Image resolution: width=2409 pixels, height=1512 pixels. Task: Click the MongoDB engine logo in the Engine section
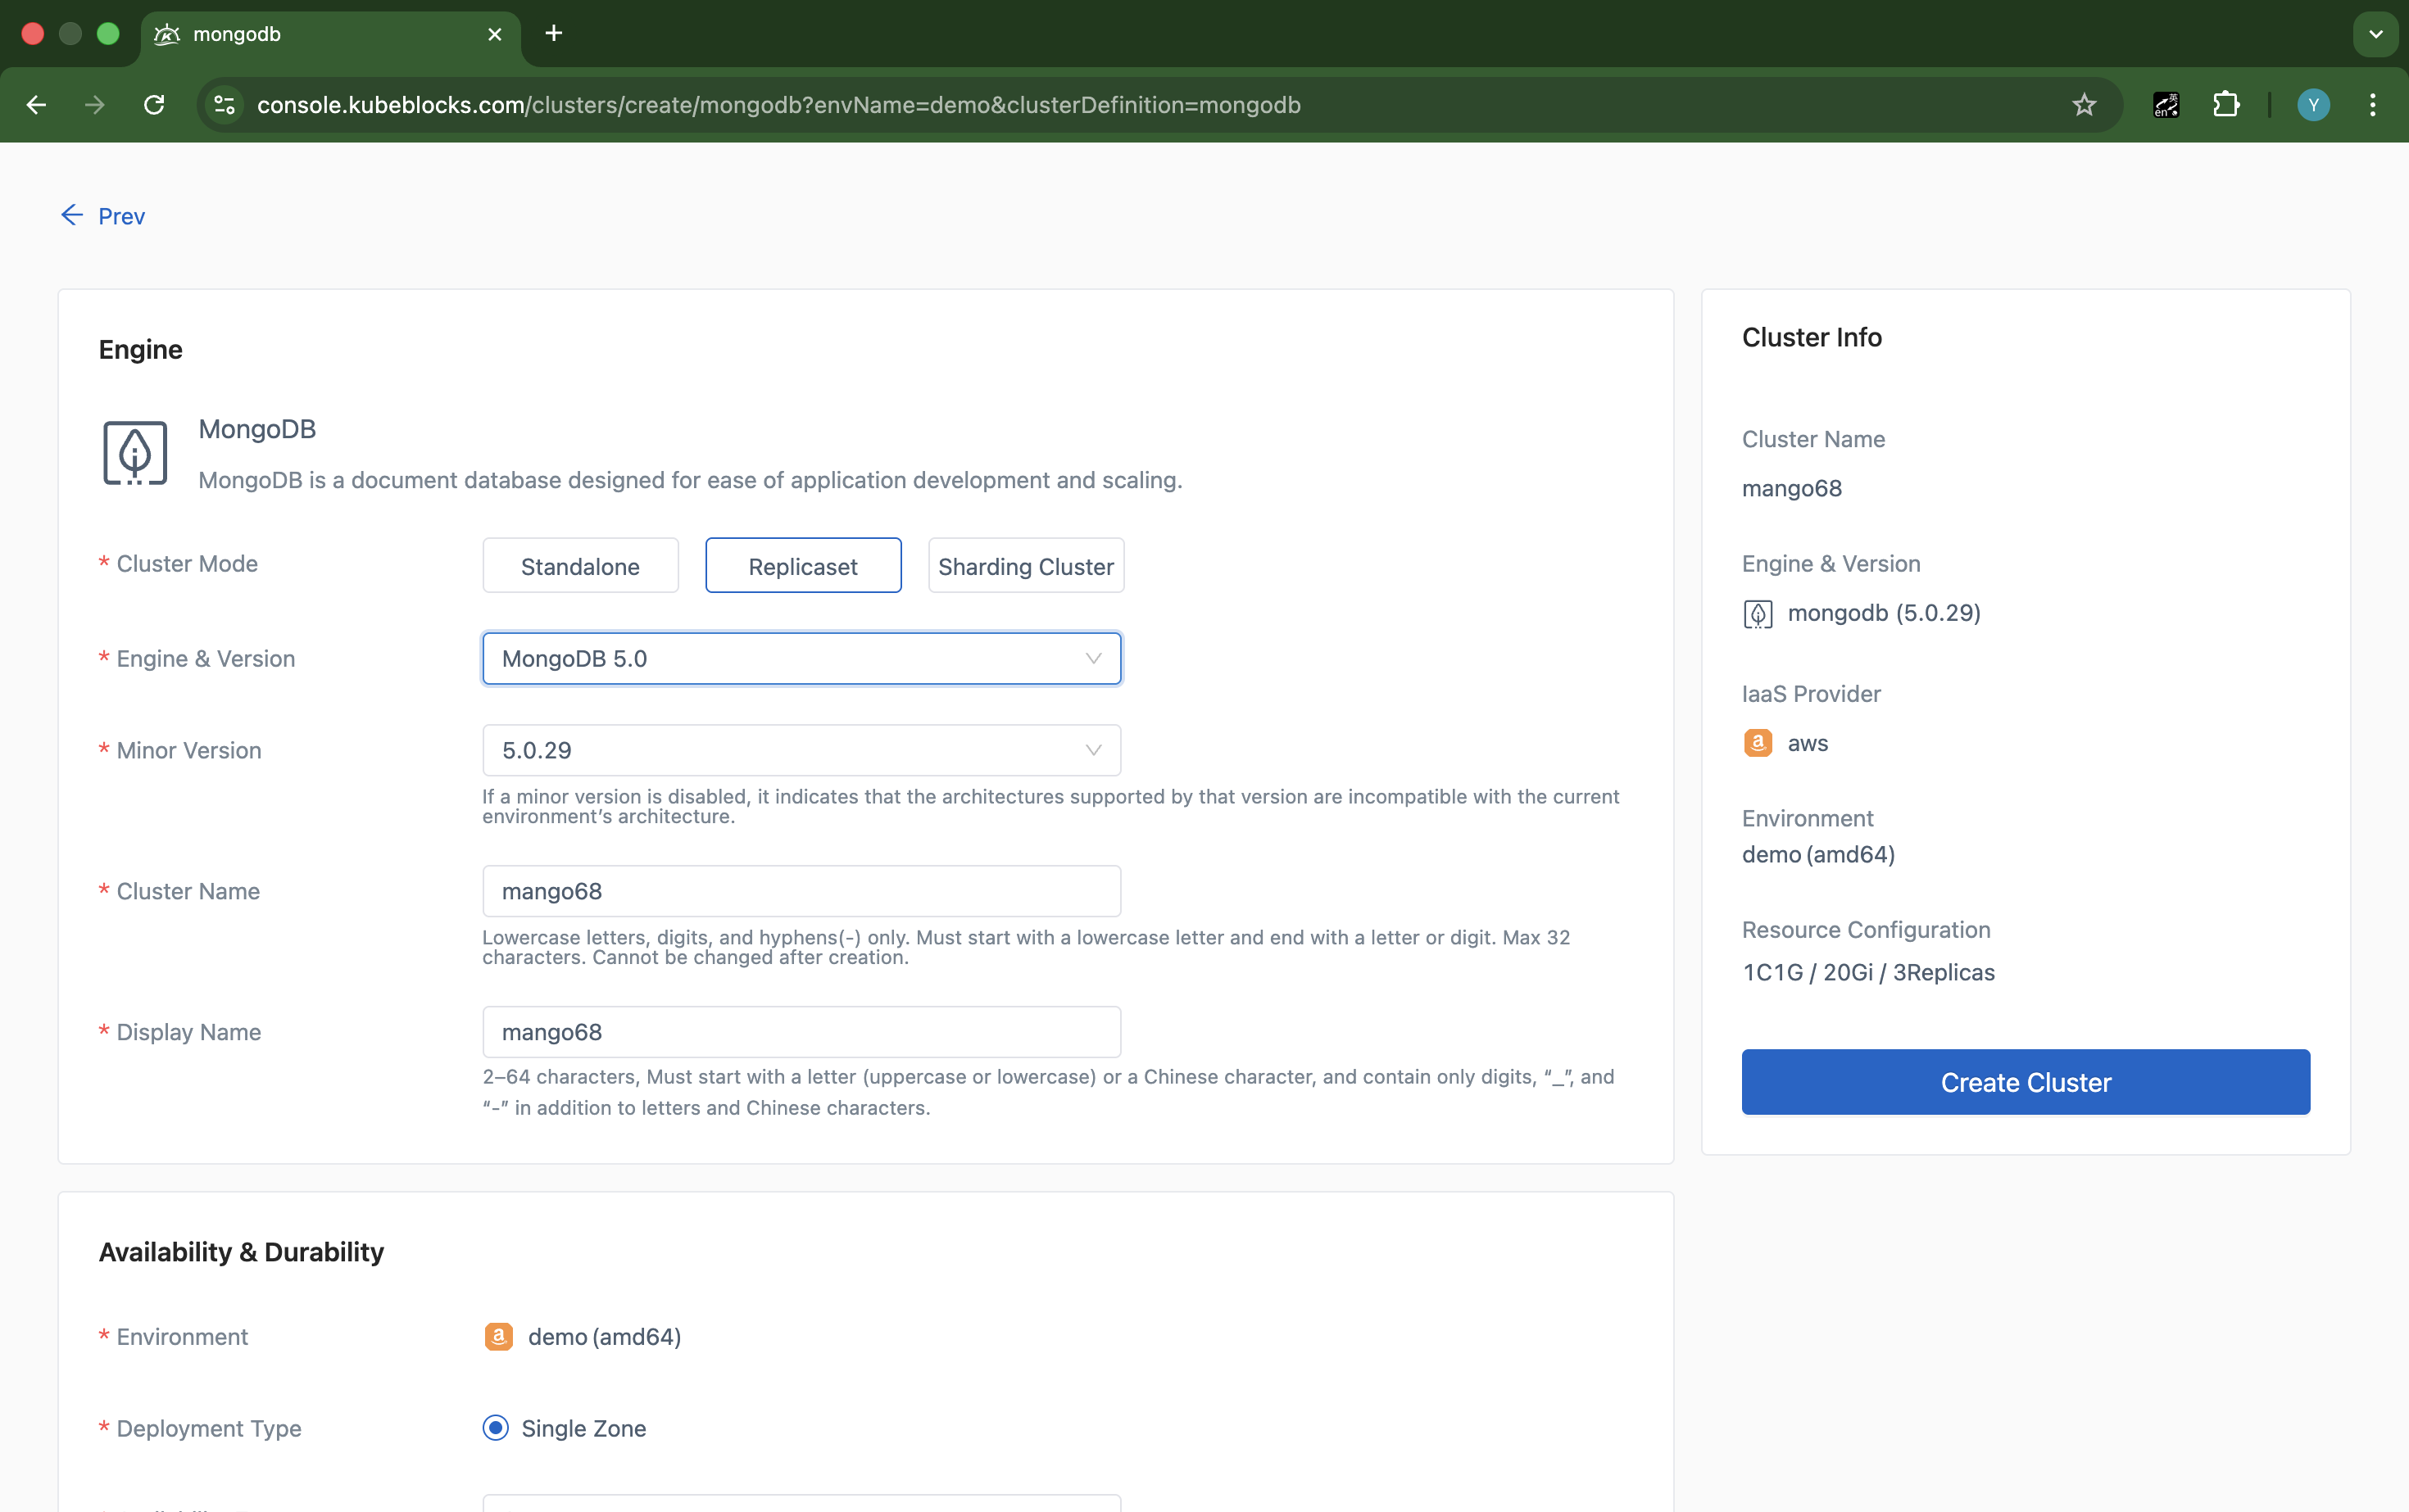click(x=134, y=453)
